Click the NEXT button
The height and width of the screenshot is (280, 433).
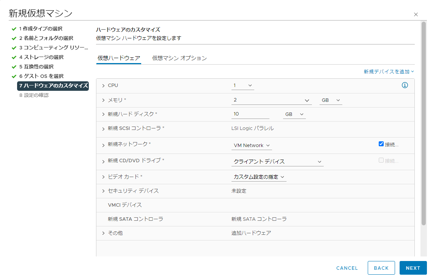coord(413,268)
